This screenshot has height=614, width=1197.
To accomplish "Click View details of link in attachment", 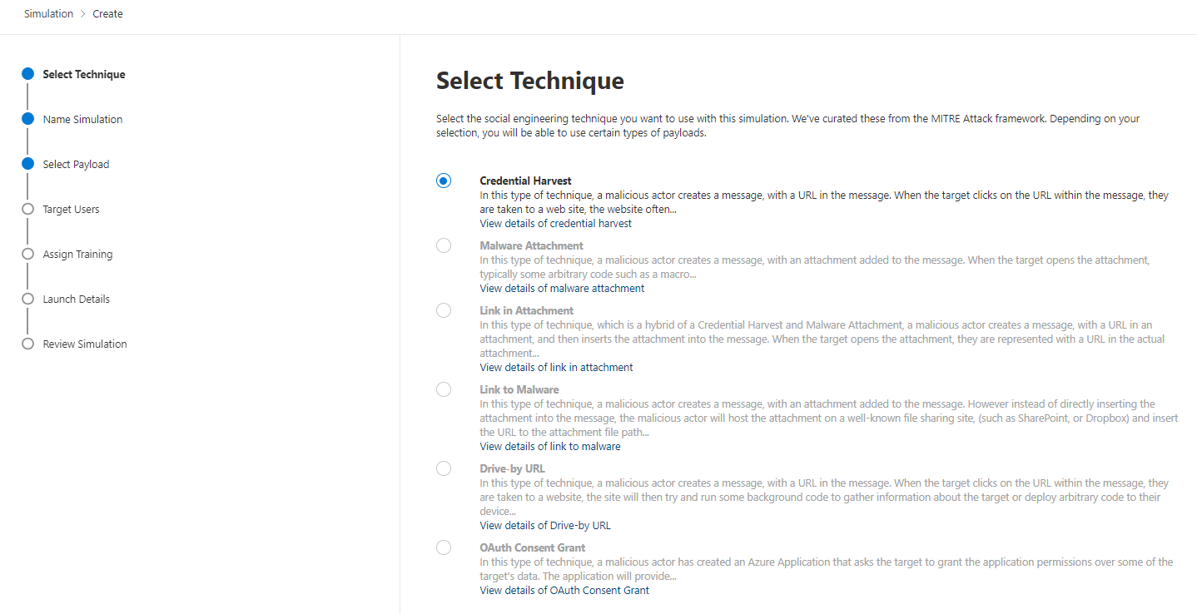I will (x=556, y=368).
